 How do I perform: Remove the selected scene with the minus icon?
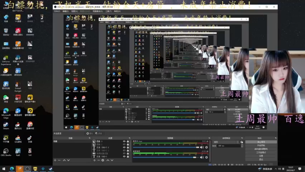pyautogui.click(x=59, y=160)
